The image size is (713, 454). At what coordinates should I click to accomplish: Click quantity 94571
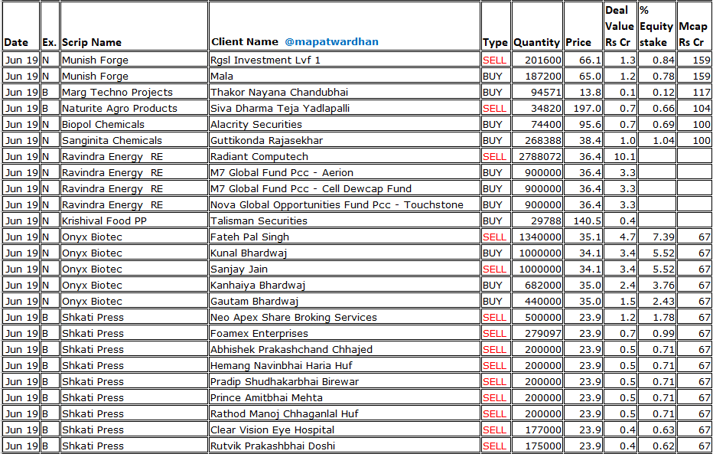545,93
